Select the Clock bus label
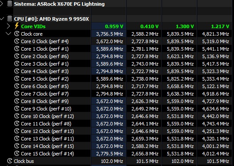Screen dimensions: 234x166 (x=24, y=161)
